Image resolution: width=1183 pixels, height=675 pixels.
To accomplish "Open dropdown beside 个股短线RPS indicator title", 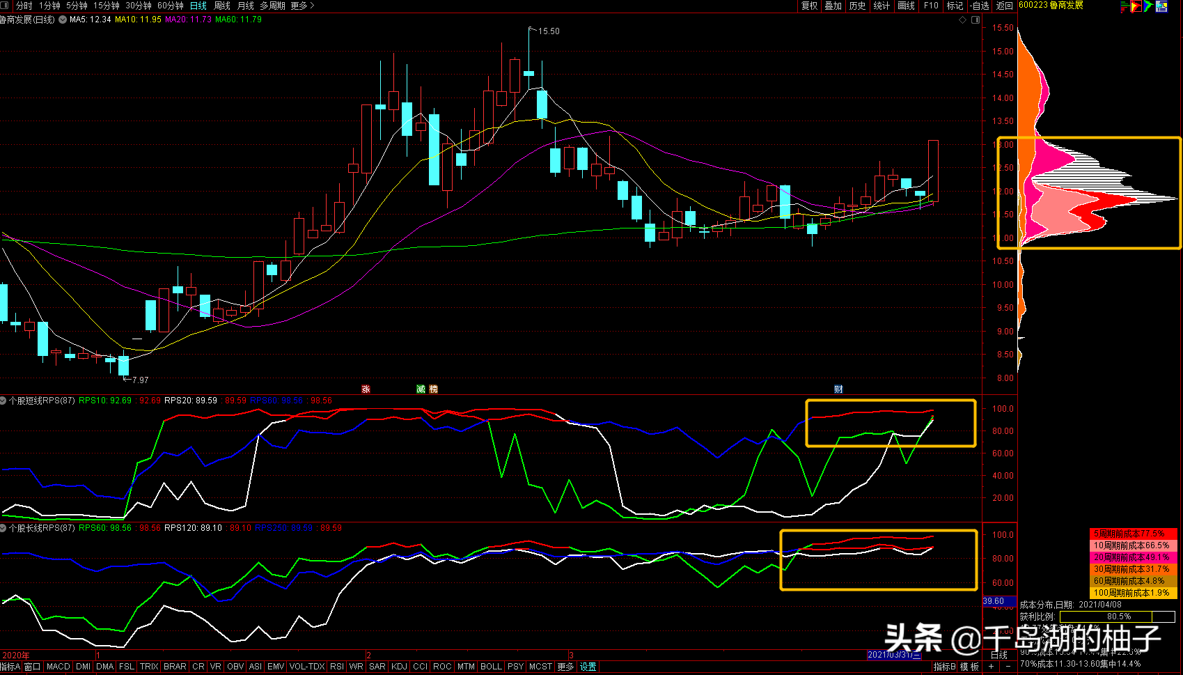I will [3, 401].
